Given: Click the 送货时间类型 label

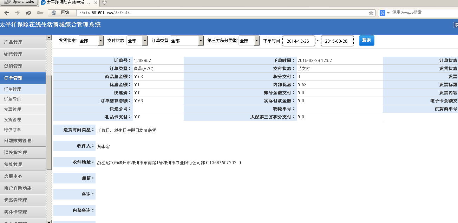Looking at the screenshot, I should pos(79,130).
